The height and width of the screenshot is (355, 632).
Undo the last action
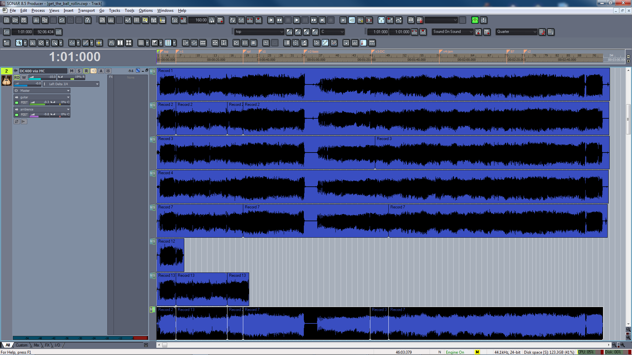coord(62,20)
